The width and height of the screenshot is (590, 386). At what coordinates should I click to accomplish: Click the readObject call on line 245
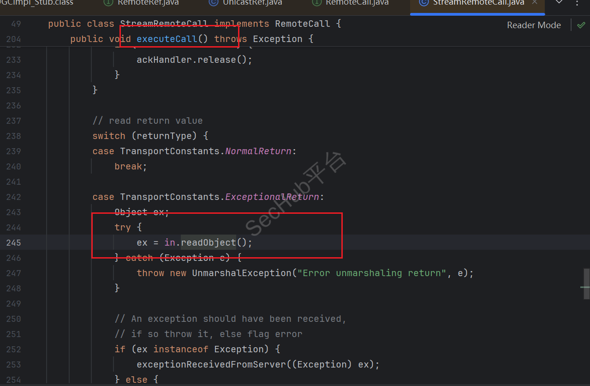(208, 242)
